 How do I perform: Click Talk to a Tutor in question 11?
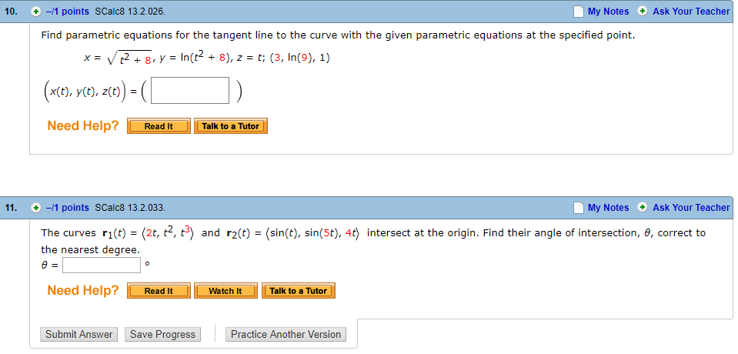[298, 291]
